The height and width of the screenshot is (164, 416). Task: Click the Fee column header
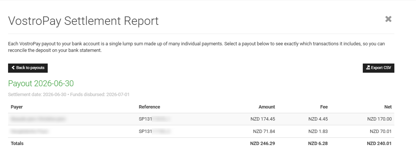click(x=324, y=107)
